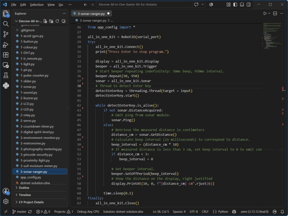The width and height of the screenshot is (288, 216).
Task: Select the .venv Python interpreter
Action: coord(254,211)
